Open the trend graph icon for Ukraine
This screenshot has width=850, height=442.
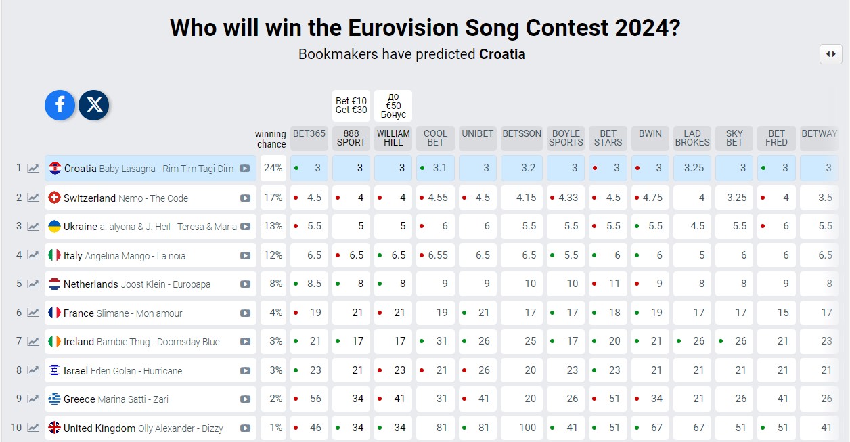(33, 227)
